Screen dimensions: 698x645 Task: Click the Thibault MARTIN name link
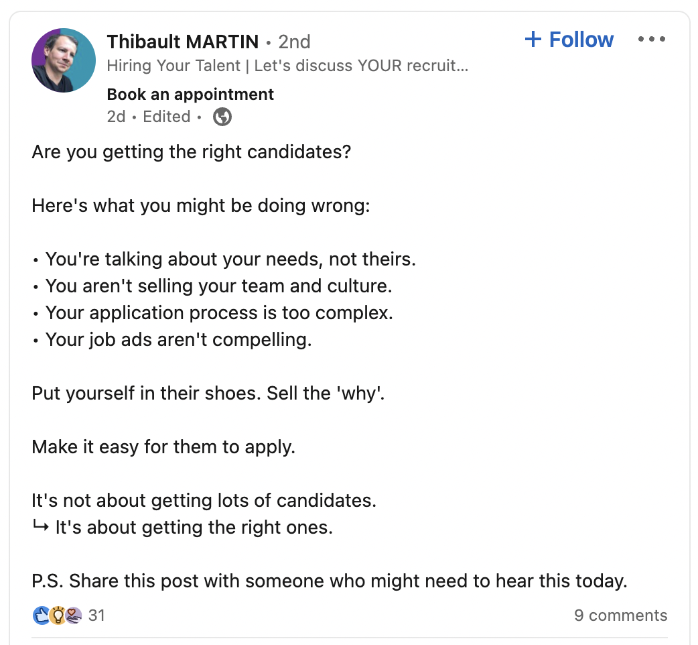182,42
